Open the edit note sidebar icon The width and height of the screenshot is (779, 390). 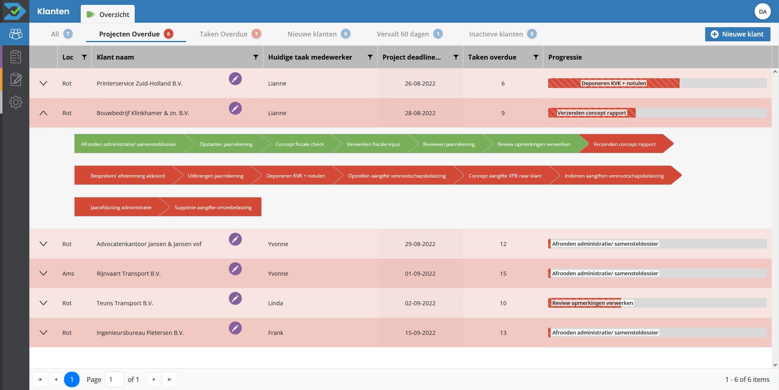(15, 79)
